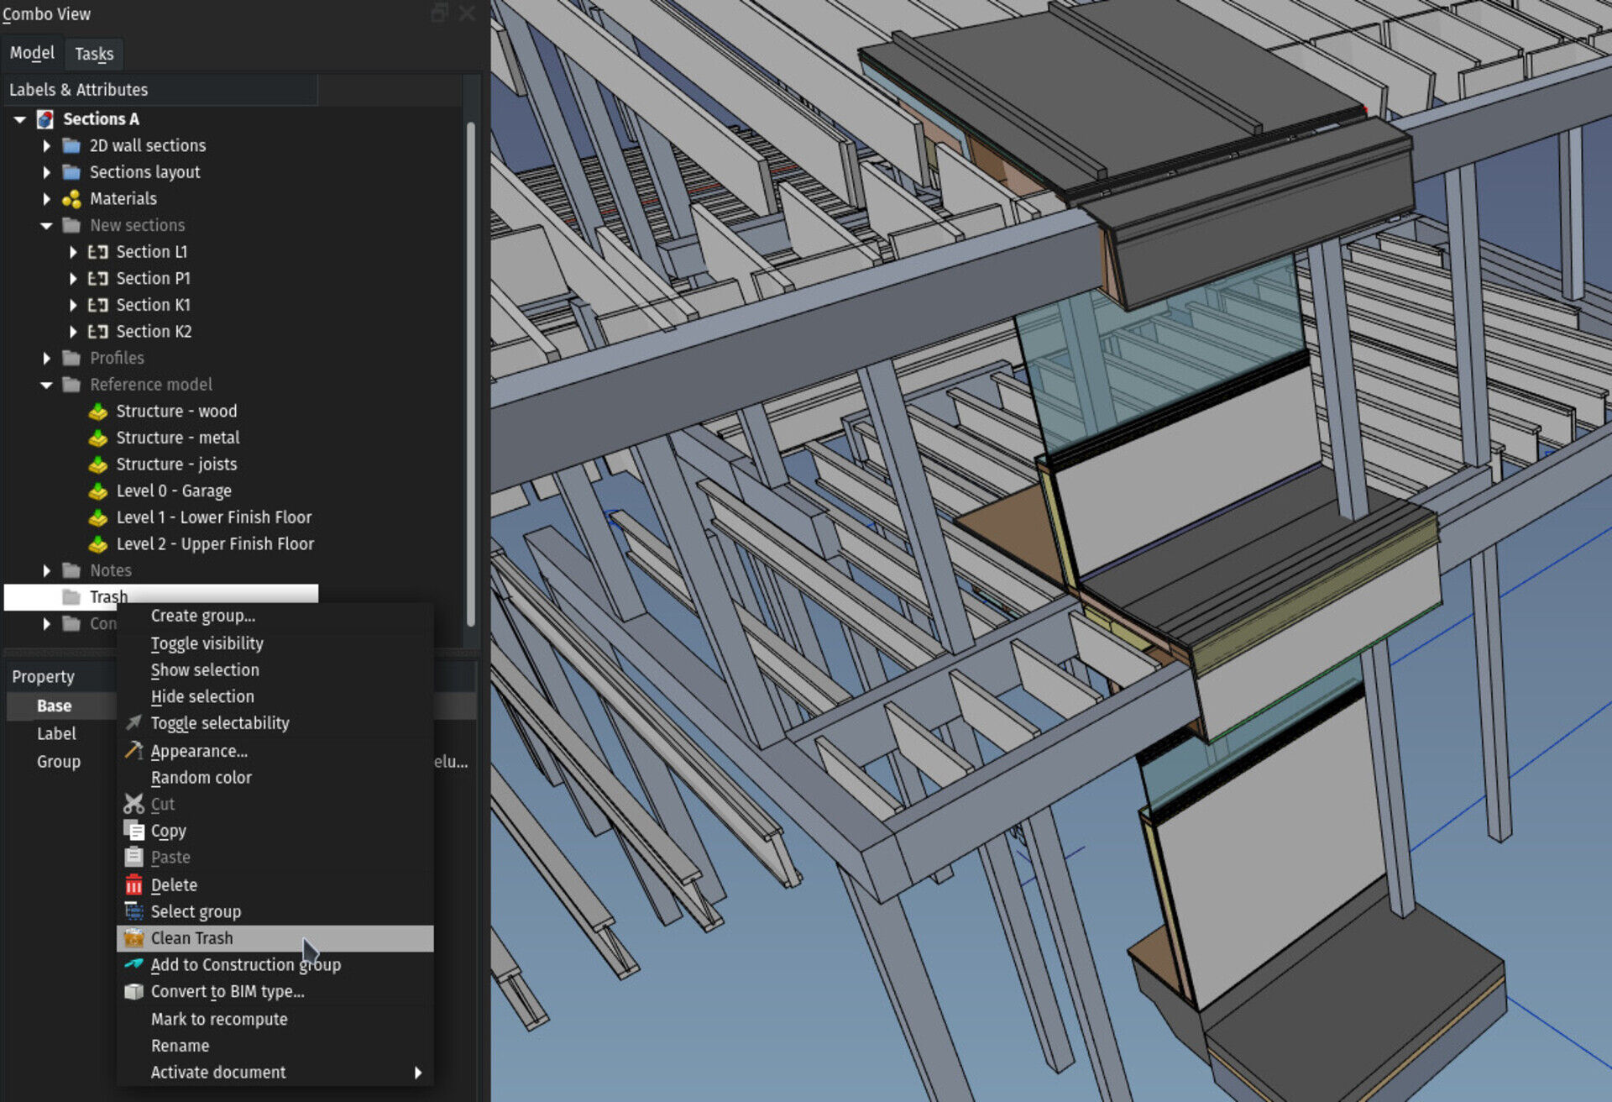Click the Add to Construction group icon
1612x1102 pixels.
click(x=133, y=965)
